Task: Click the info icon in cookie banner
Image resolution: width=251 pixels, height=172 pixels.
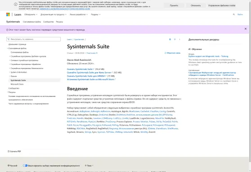Action: [16, 5]
